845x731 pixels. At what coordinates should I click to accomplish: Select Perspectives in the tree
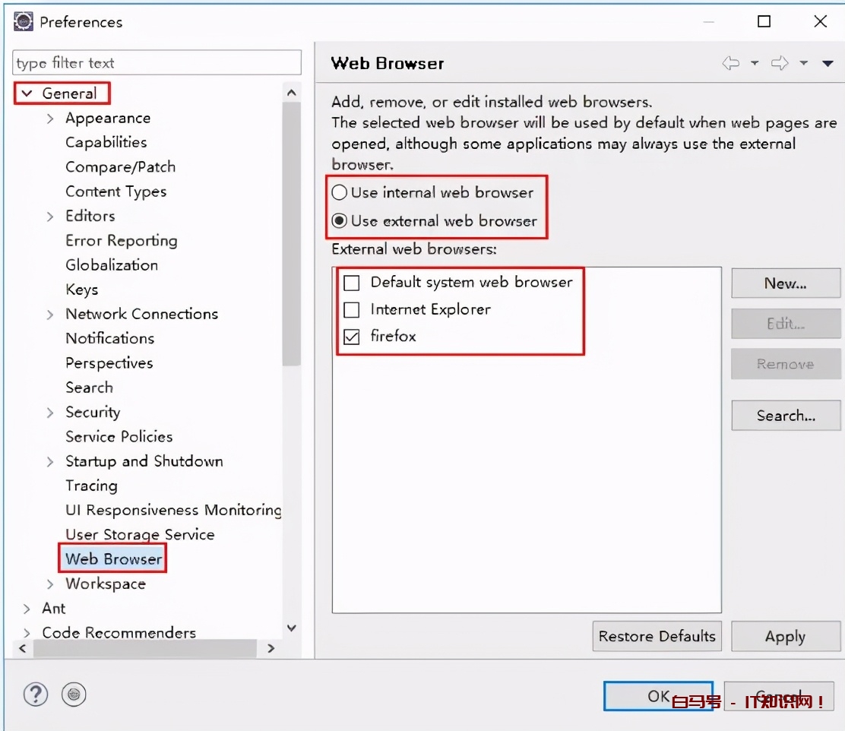click(x=109, y=363)
